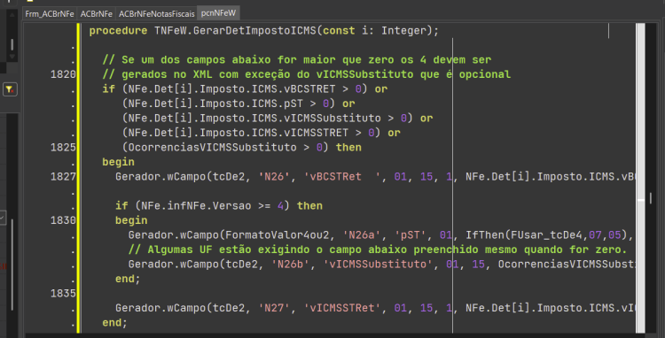Click 'begin' after the then clause
This screenshot has height=338, width=665.
click(x=118, y=162)
